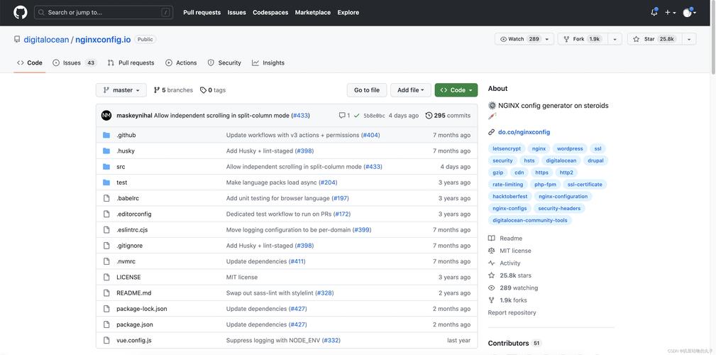Expand the Watch options dropdown arrow
Viewport: 716px width, 355px height.
tap(548, 39)
